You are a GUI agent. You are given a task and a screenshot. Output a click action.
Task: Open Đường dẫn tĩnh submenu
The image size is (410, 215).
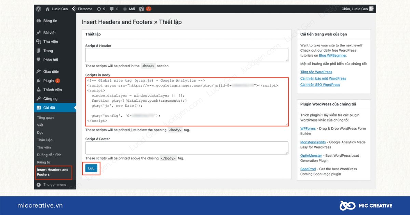[x=49, y=155]
